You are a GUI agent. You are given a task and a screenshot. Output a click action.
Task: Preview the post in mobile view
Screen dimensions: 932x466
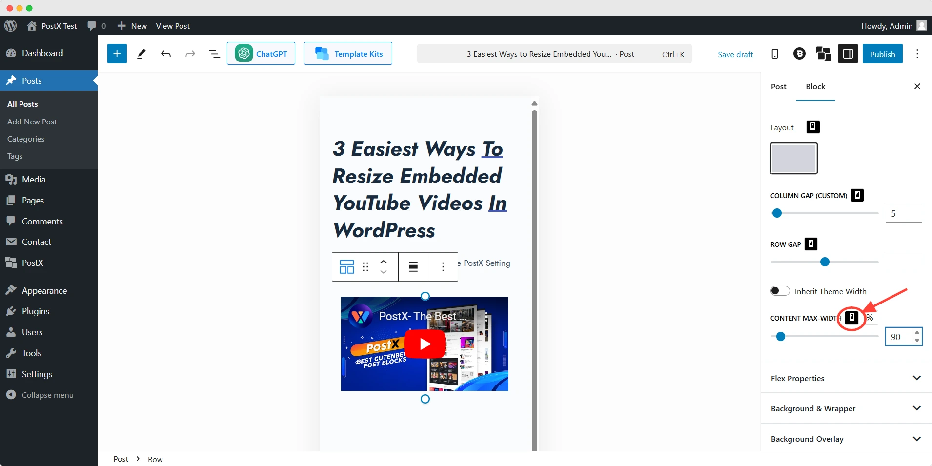(775, 54)
